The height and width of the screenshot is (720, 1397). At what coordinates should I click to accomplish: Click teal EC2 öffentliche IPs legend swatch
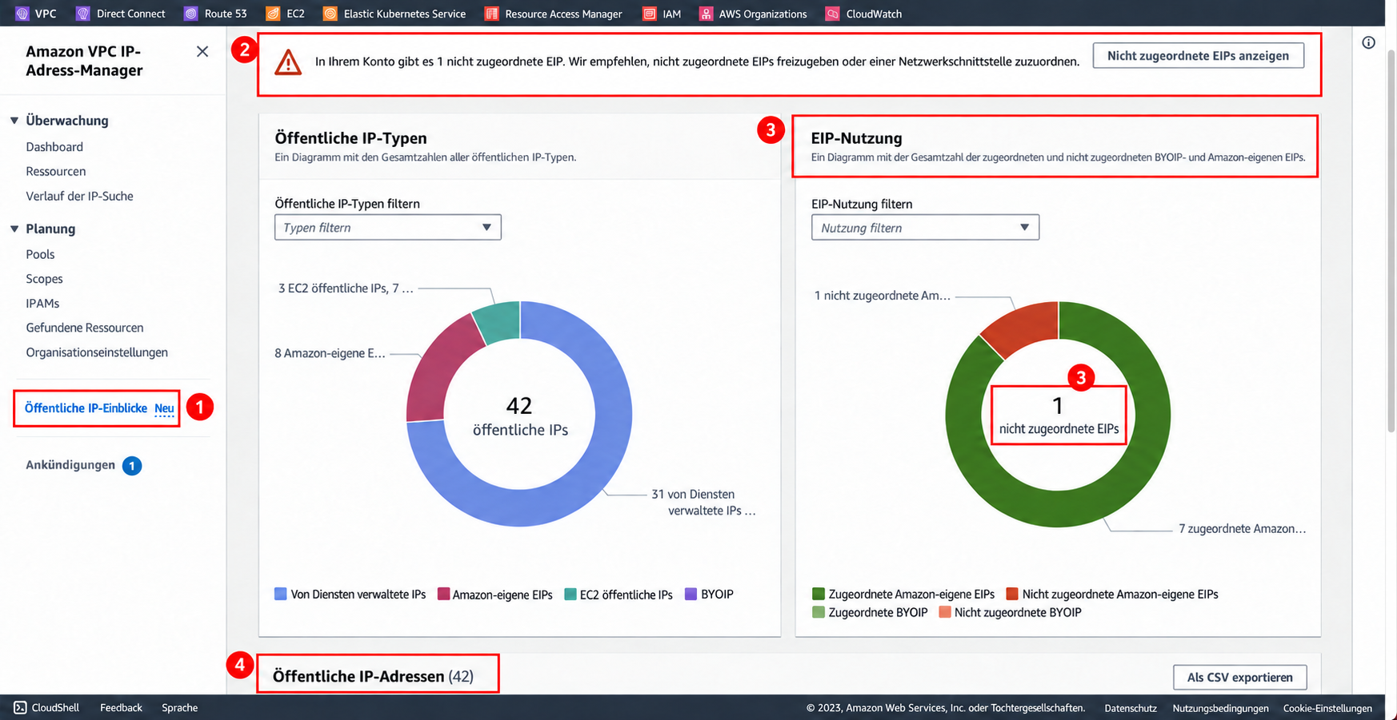570,594
